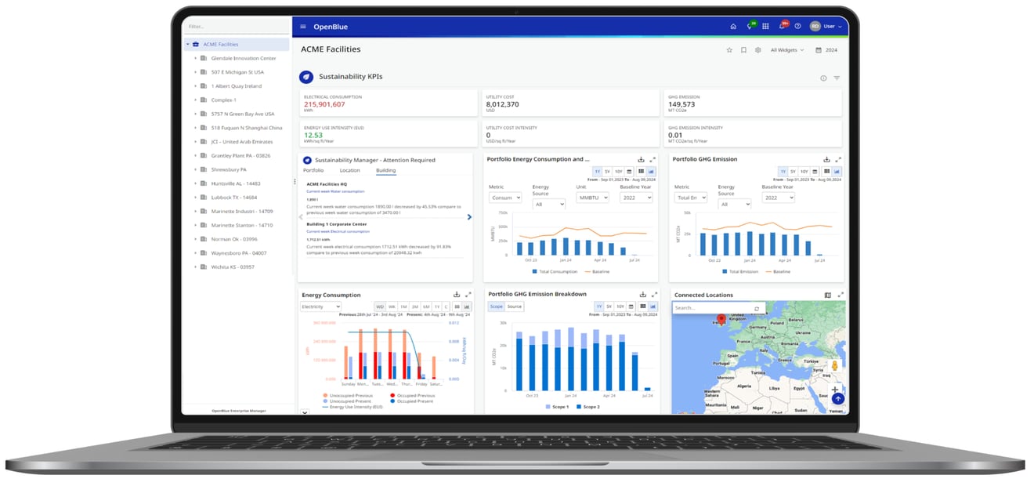Viewport: 1034px width, 486px height.
Task: Toggle Scope 1 legend swatch
Action: [x=548, y=407]
